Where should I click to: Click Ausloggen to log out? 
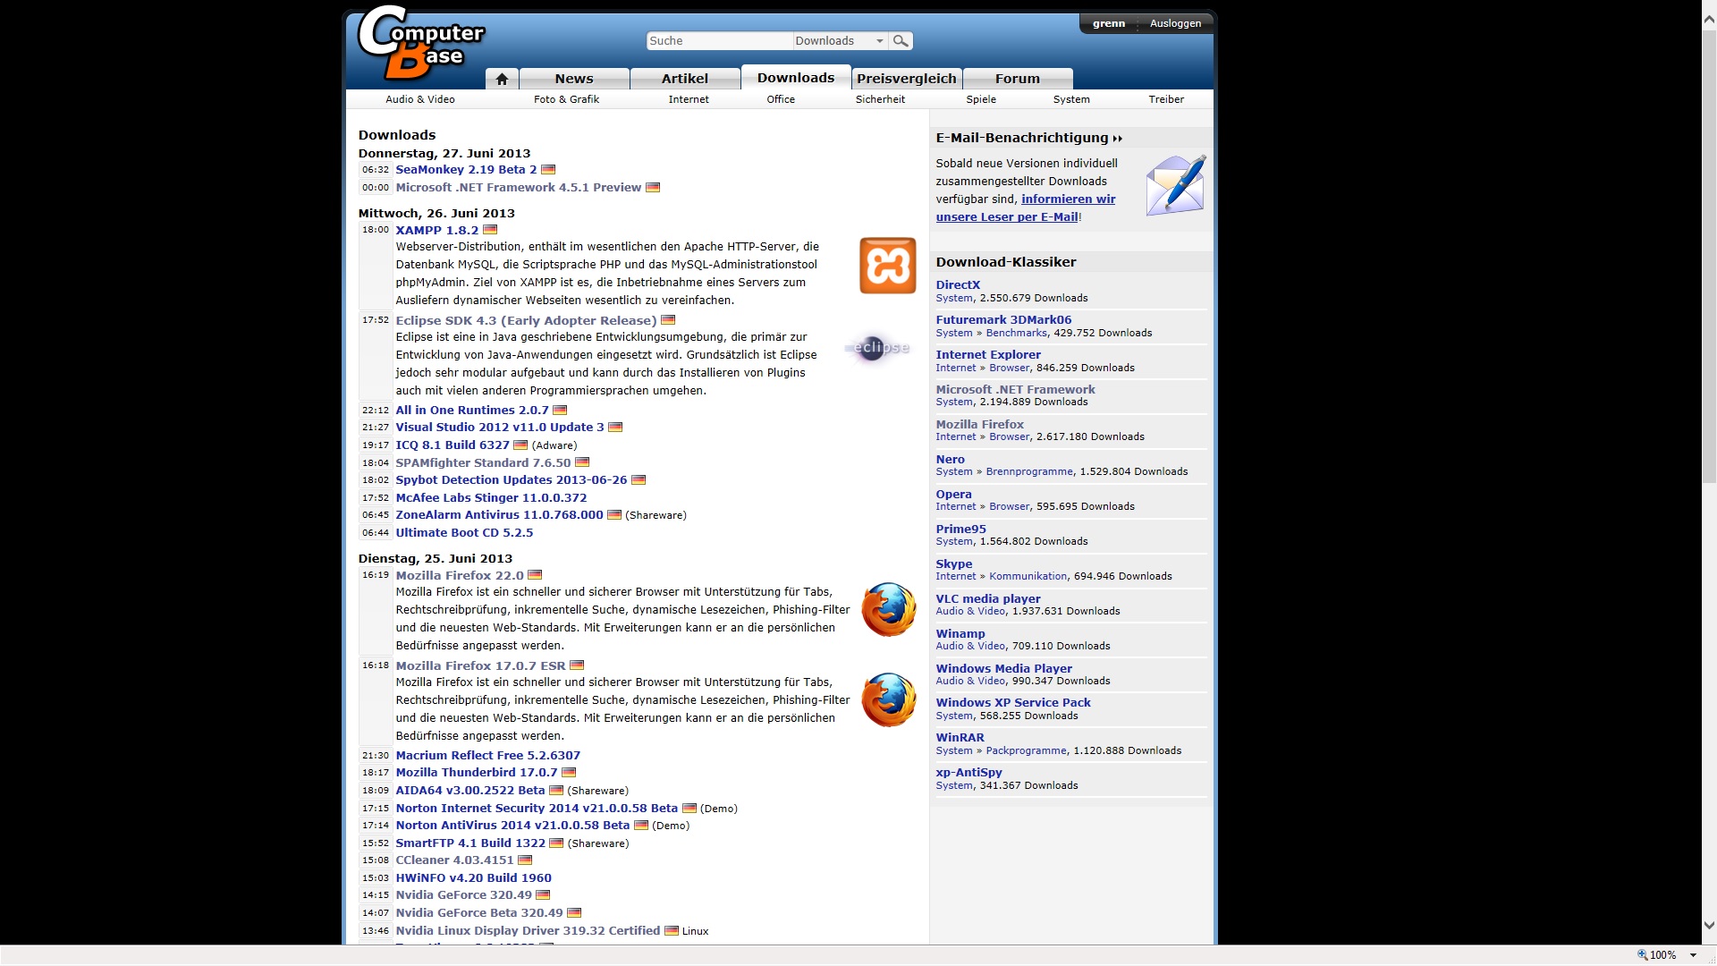[1174, 23]
